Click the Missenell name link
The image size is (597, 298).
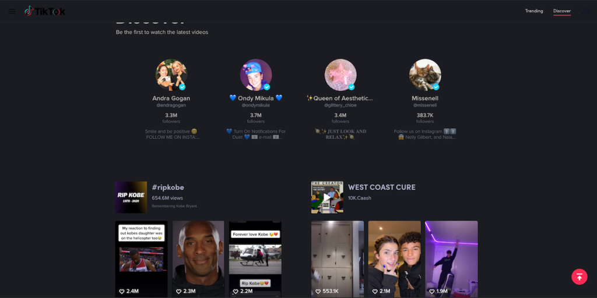(x=425, y=98)
